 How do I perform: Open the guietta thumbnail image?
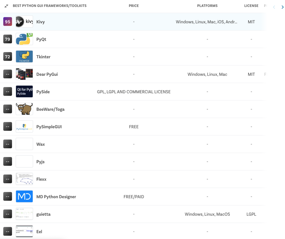[24, 214]
